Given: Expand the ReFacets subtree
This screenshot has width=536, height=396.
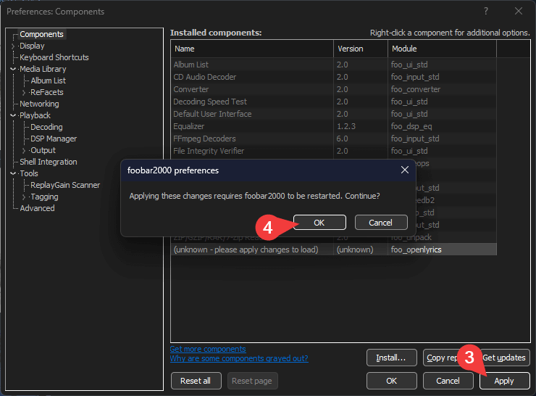Looking at the screenshot, I should 24,92.
